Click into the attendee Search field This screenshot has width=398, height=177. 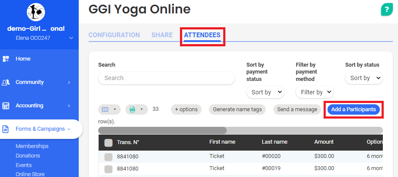click(x=167, y=78)
